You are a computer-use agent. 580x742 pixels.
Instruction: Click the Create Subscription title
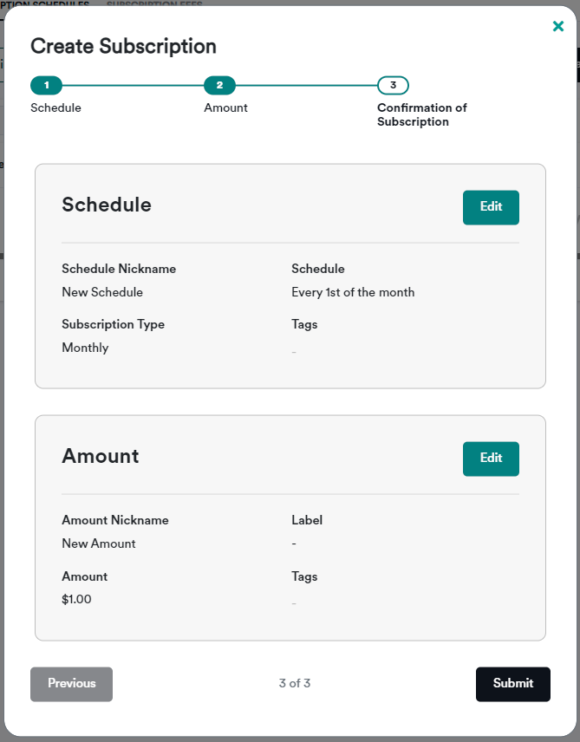124,47
